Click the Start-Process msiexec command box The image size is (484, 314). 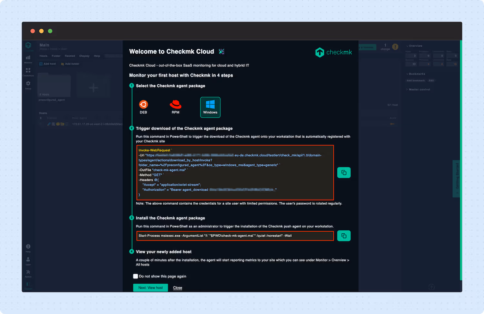tap(235, 236)
